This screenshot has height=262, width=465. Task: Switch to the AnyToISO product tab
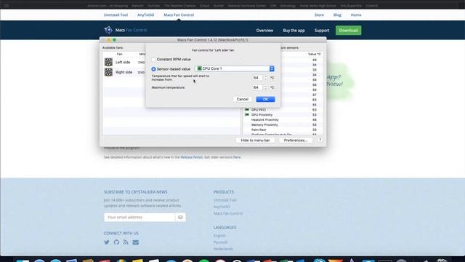[145, 15]
